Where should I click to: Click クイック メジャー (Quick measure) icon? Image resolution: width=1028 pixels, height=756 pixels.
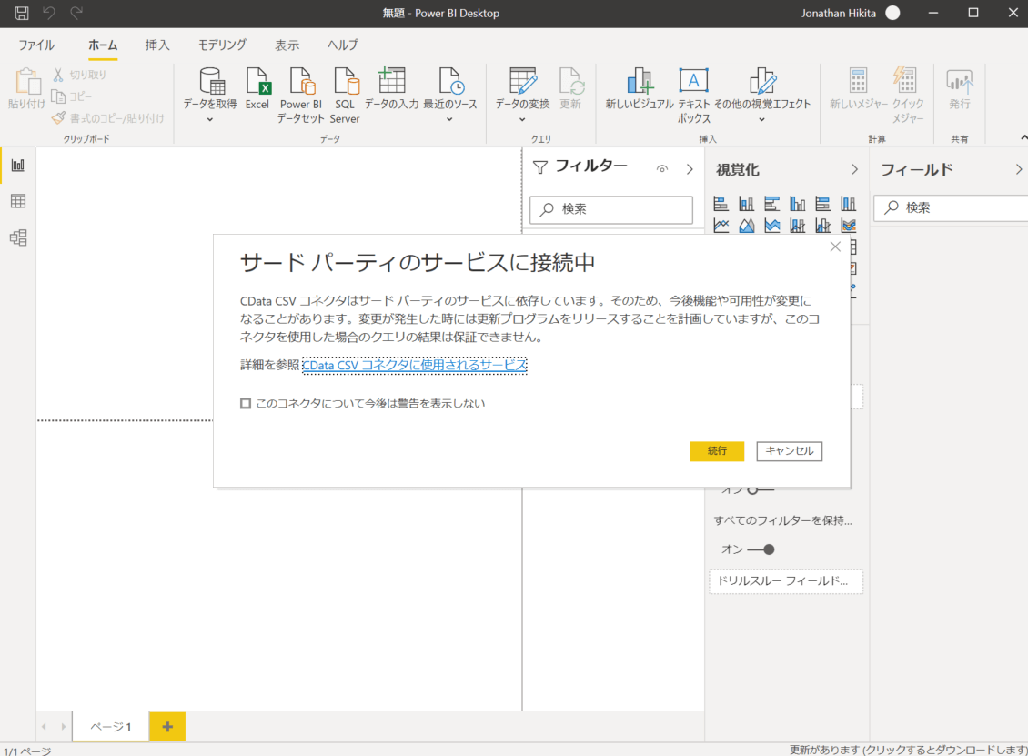(908, 96)
